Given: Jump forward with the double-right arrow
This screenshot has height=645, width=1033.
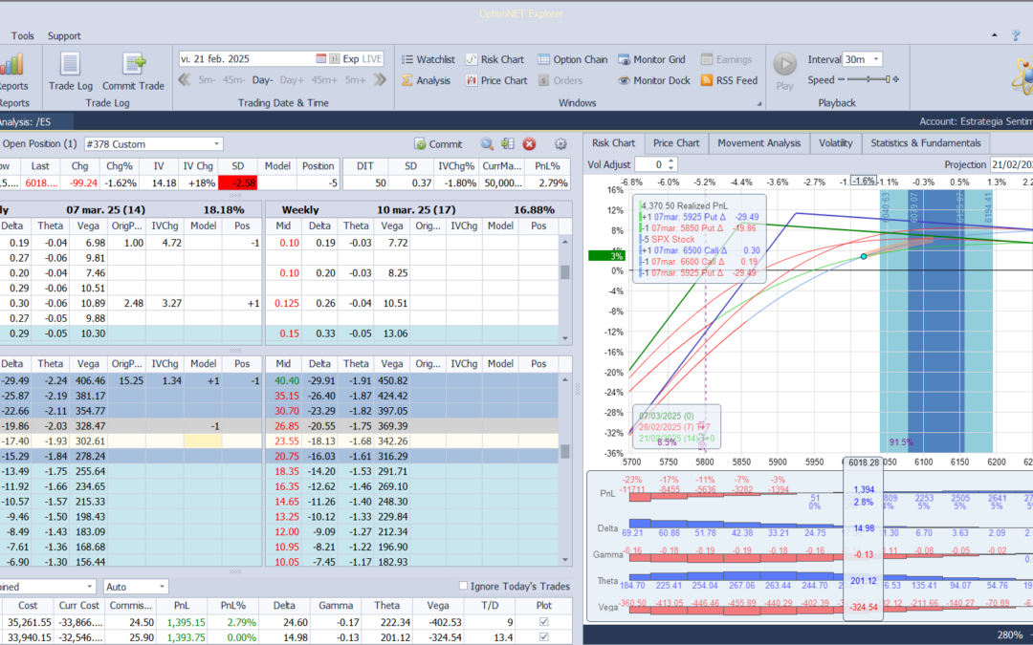Looking at the screenshot, I should pos(380,80).
